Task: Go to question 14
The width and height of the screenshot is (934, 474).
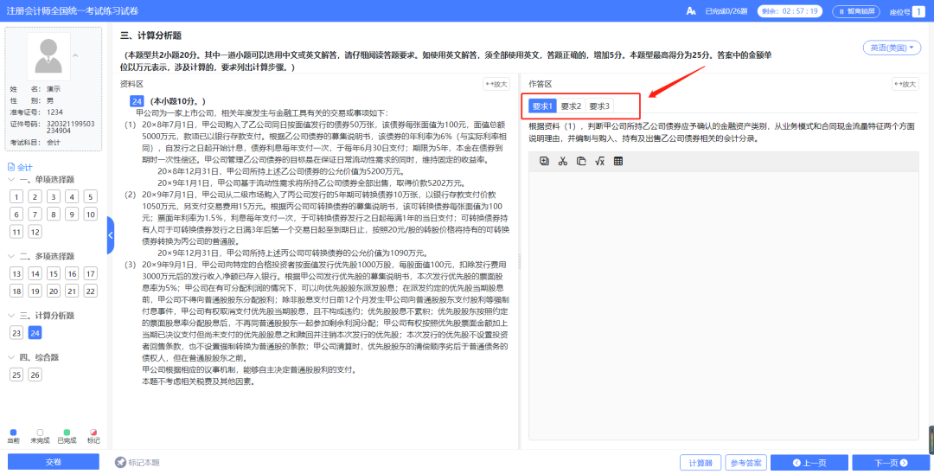Action: [x=35, y=274]
